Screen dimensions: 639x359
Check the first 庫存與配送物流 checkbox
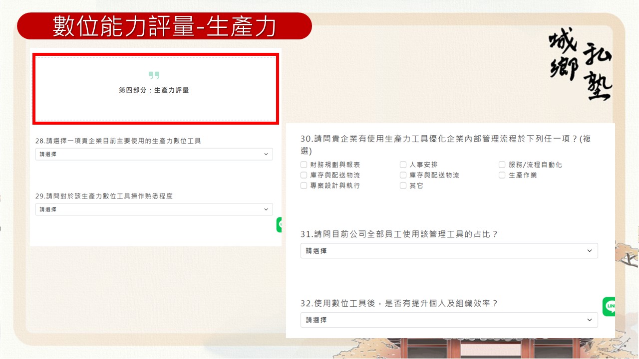[x=304, y=175]
